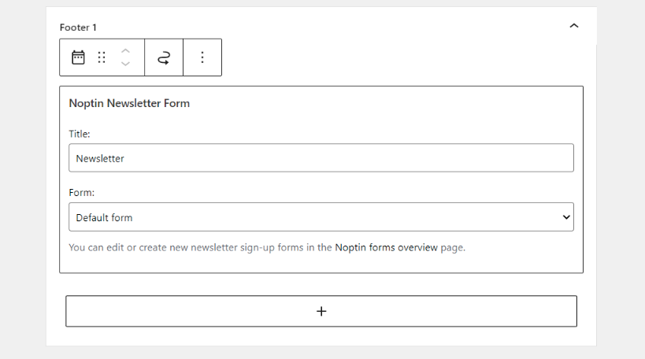645x359 pixels.
Task: Select the Noptin Newsletter Form heading
Action: 129,103
